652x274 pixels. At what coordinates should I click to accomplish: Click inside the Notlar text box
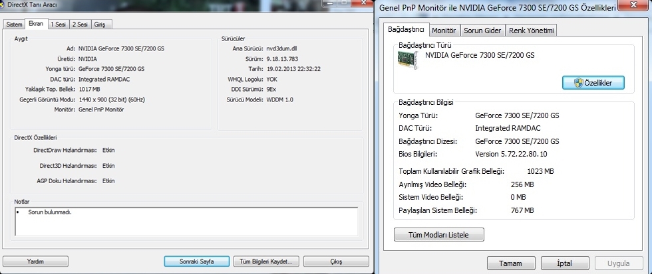click(x=186, y=226)
